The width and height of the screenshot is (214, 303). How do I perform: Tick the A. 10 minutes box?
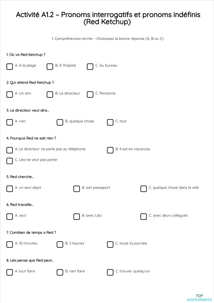tap(10, 244)
